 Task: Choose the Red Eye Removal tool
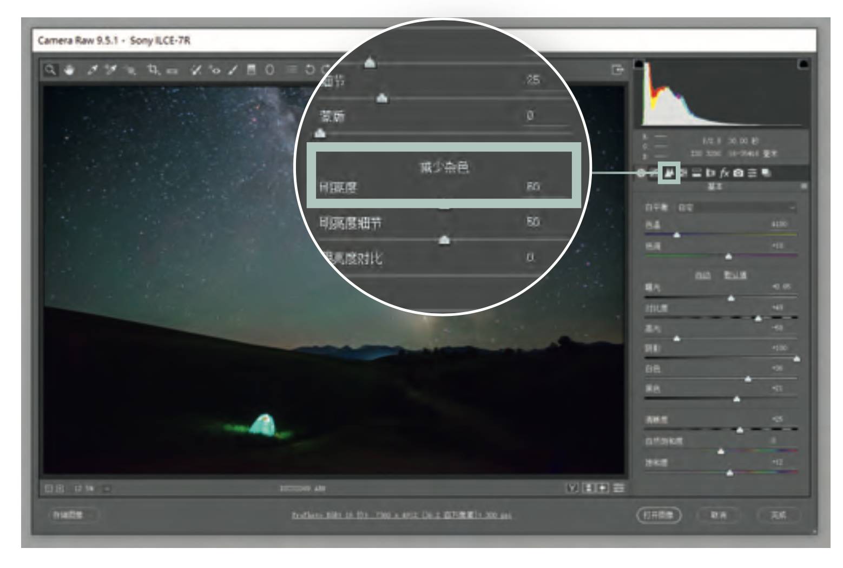pyautogui.click(x=215, y=70)
